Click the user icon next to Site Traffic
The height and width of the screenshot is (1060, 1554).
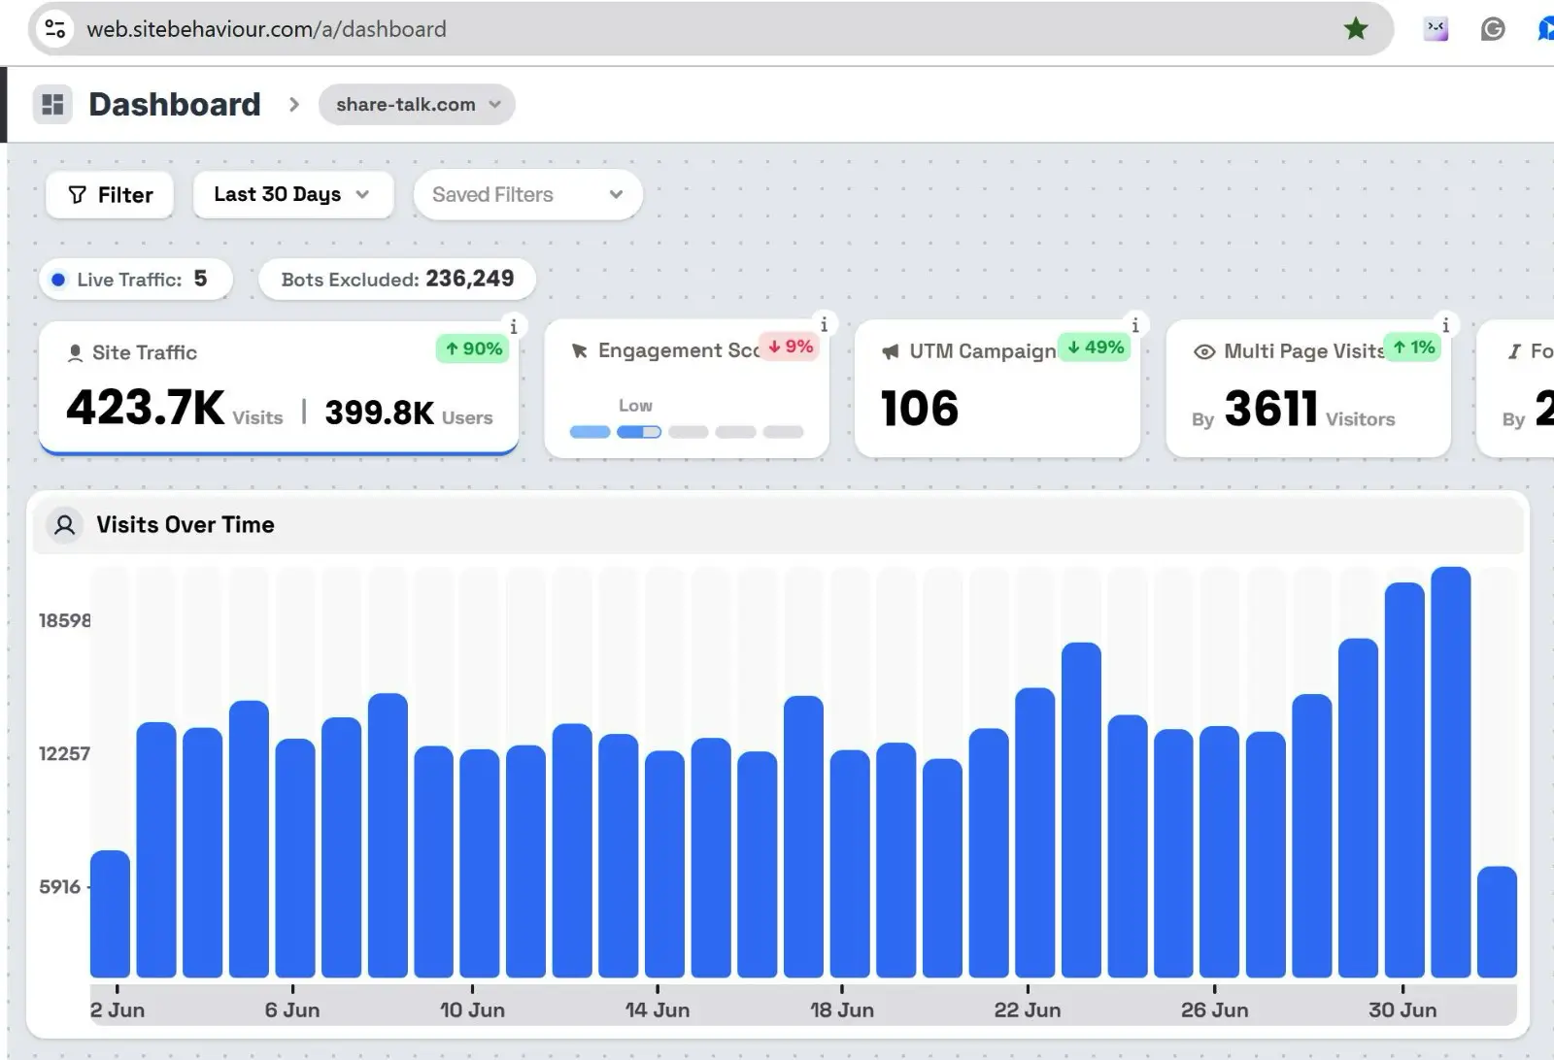click(x=75, y=353)
